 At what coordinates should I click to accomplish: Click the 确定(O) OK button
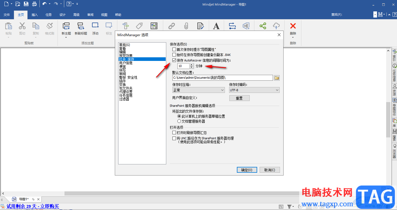point(247,170)
